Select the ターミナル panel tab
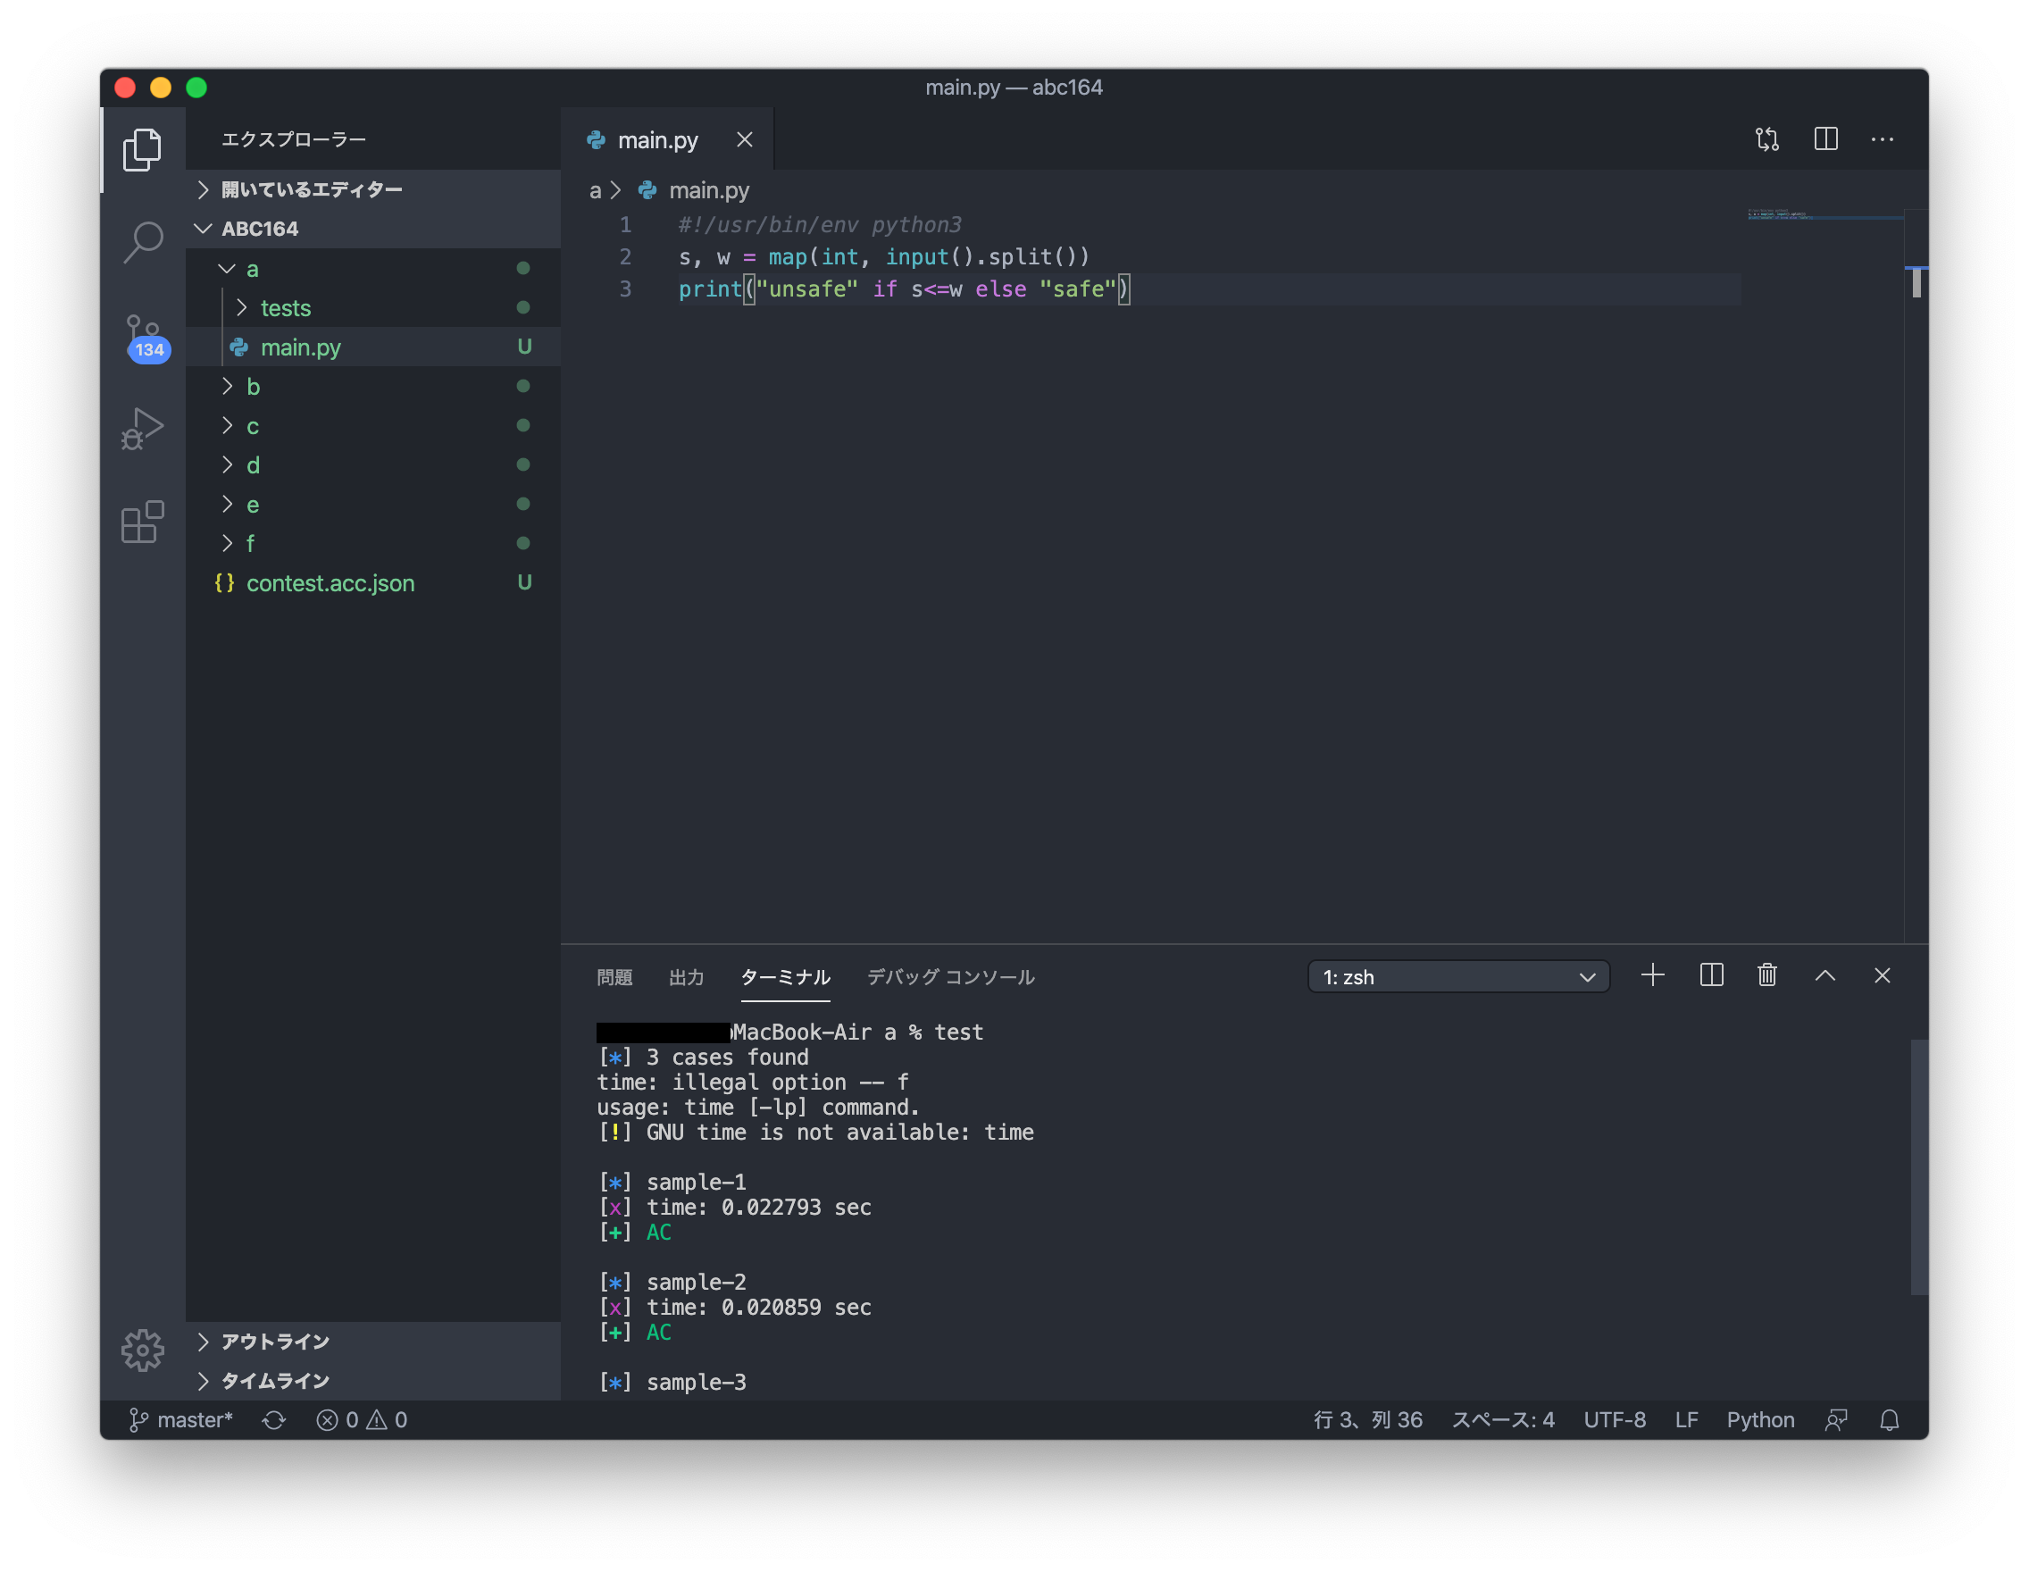Viewport: 2029px width, 1572px height. [785, 976]
